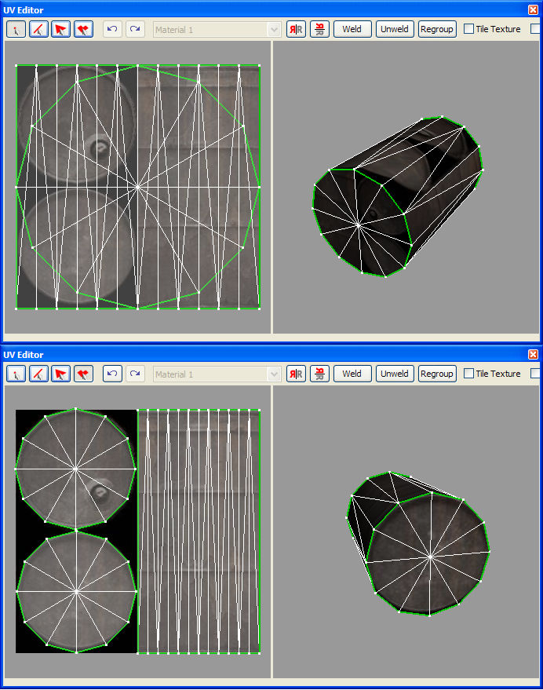Open the Material 1 dropdown in bottom UV Editor
This screenshot has width=543, height=690.
(274, 374)
